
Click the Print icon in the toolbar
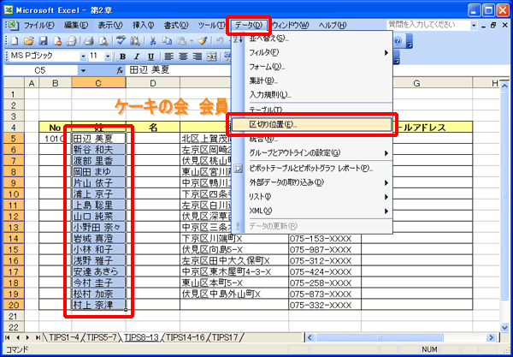(89, 41)
